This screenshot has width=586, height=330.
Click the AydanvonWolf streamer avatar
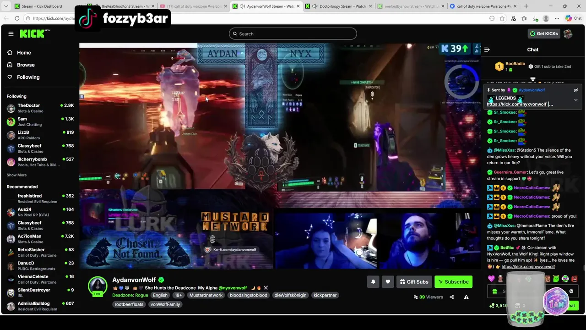[98, 286]
